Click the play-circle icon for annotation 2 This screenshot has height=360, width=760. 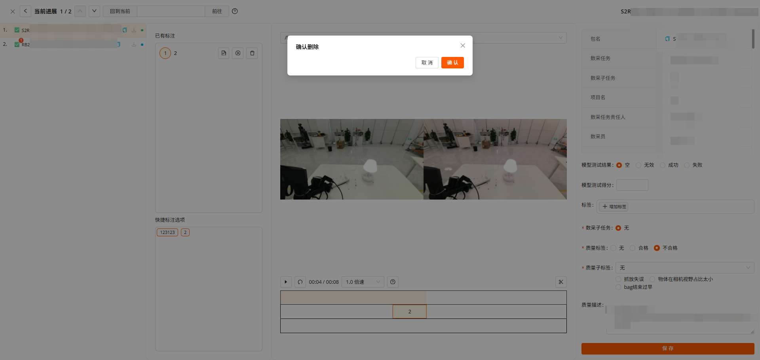click(238, 53)
